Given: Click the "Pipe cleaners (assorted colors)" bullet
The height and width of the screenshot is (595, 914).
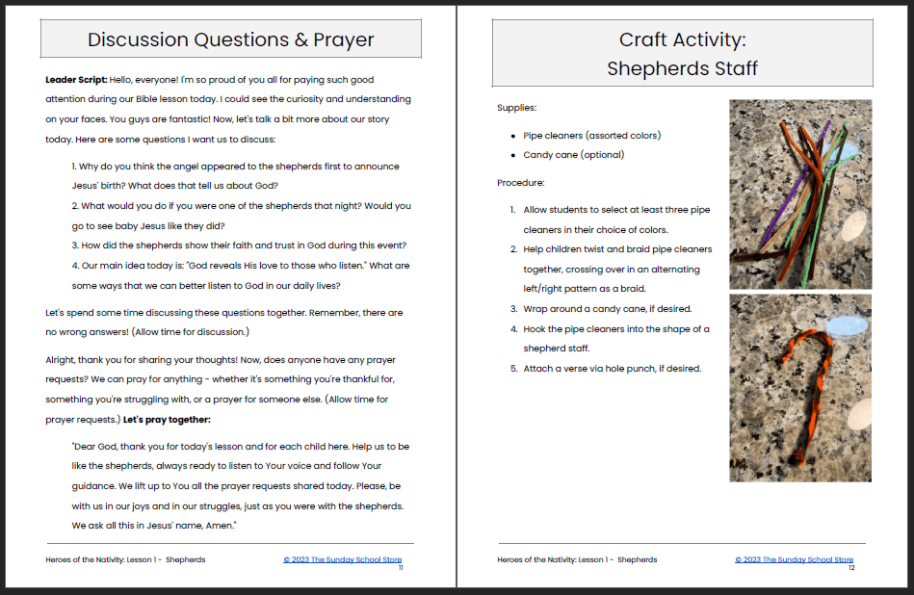Looking at the screenshot, I should tap(591, 136).
